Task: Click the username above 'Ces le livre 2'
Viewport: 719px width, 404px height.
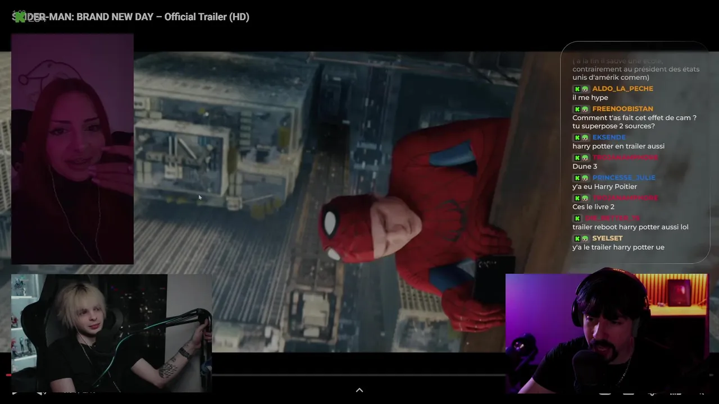Action: [x=625, y=198]
